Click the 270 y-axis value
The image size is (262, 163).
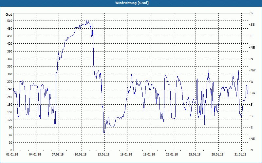(10, 82)
